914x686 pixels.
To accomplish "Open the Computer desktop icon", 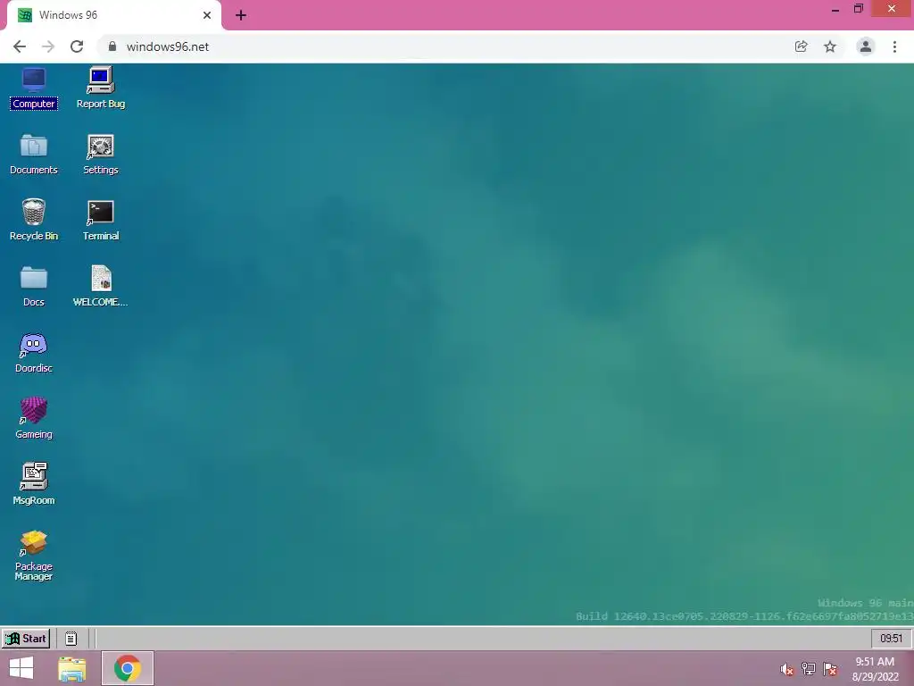I will click(34, 88).
